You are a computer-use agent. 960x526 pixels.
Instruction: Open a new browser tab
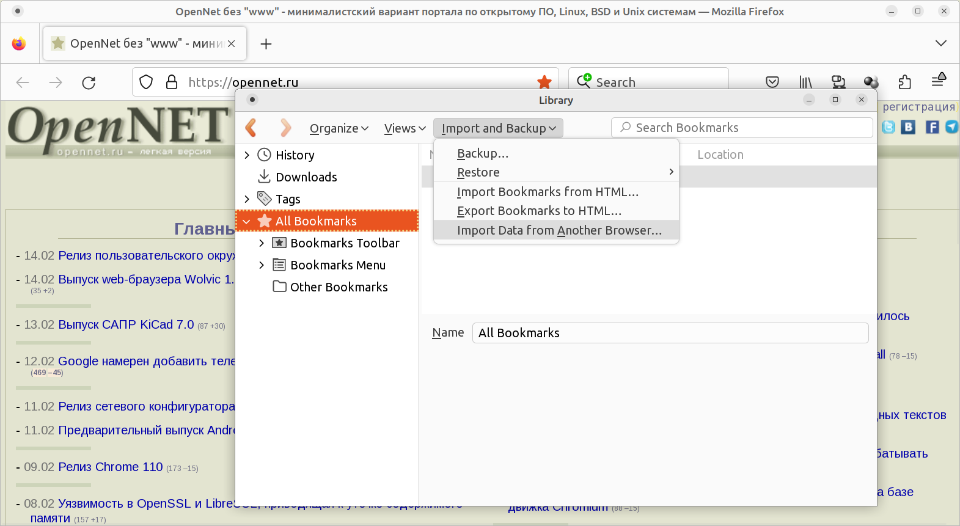266,43
